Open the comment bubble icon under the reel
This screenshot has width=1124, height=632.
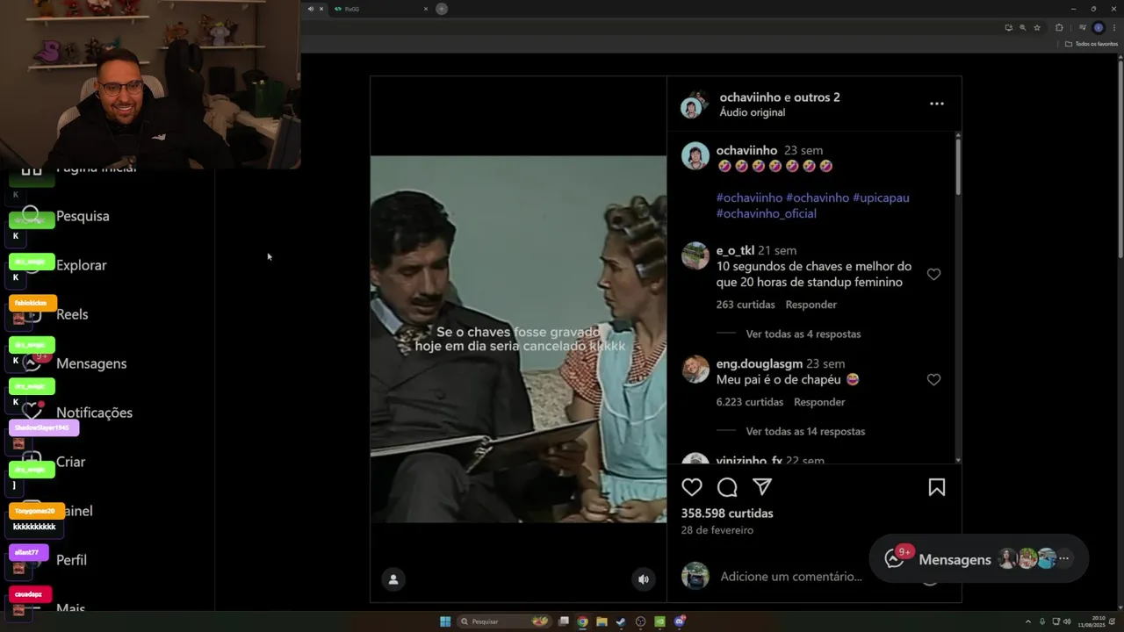coord(727,487)
